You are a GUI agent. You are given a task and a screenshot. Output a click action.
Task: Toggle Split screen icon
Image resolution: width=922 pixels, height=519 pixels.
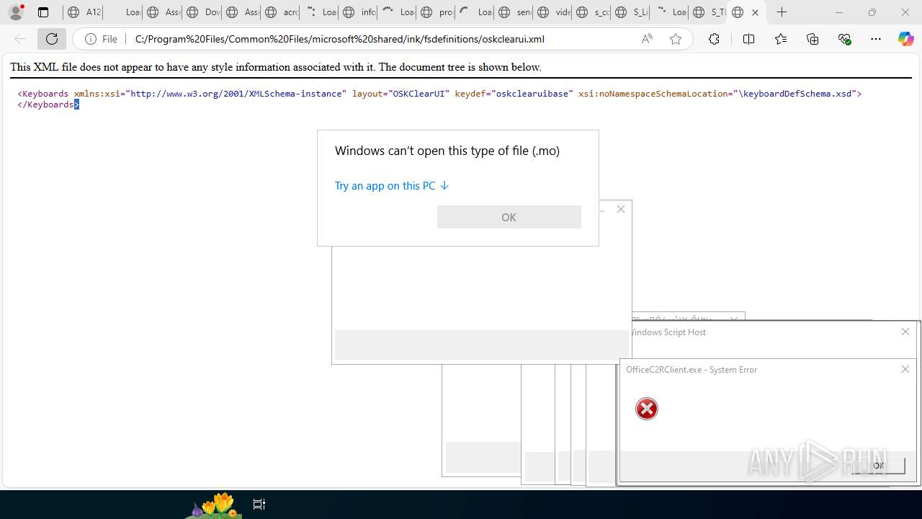pos(748,39)
